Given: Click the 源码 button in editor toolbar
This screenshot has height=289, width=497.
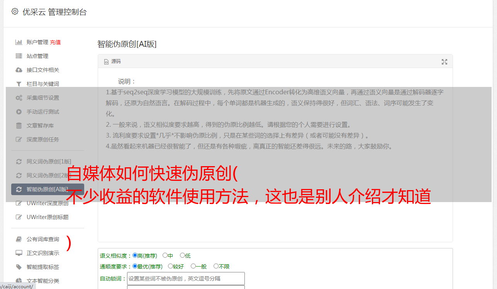Looking at the screenshot, I should pyautogui.click(x=112, y=61).
